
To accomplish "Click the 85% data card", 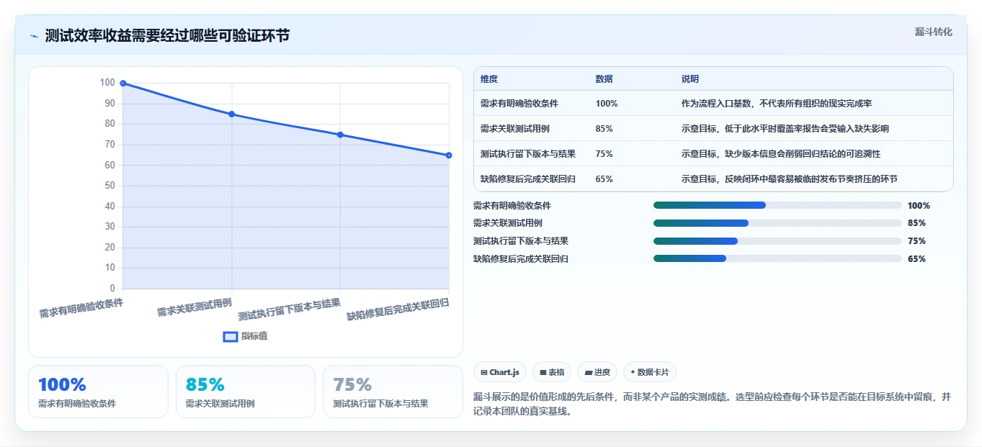I will [x=246, y=392].
